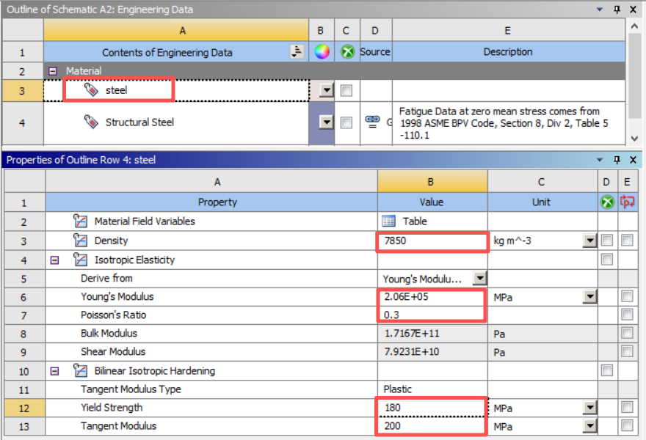This screenshot has height=440, width=646.
Task: Click the Shear Modulus value 7.9231E+10
Action: point(432,351)
